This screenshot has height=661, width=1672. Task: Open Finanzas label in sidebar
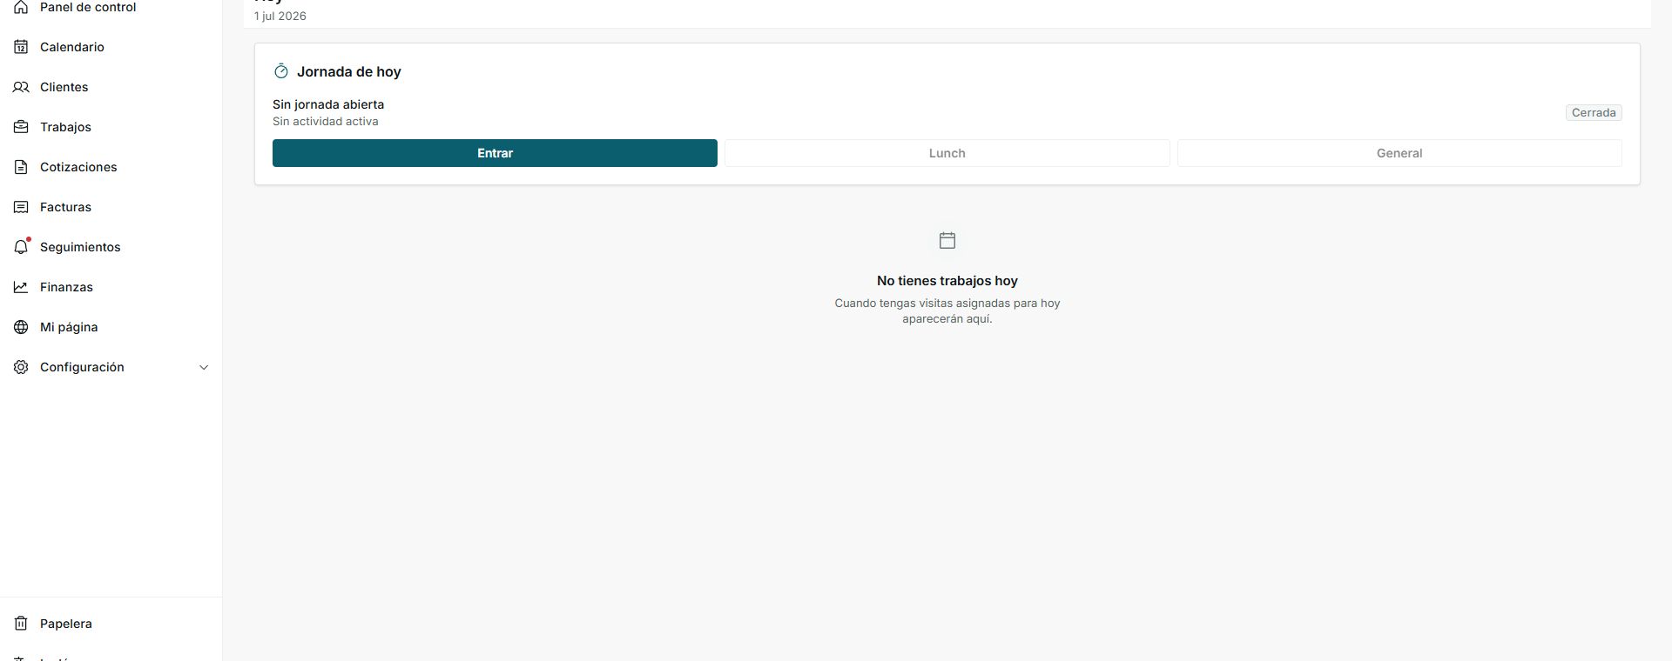tap(66, 287)
